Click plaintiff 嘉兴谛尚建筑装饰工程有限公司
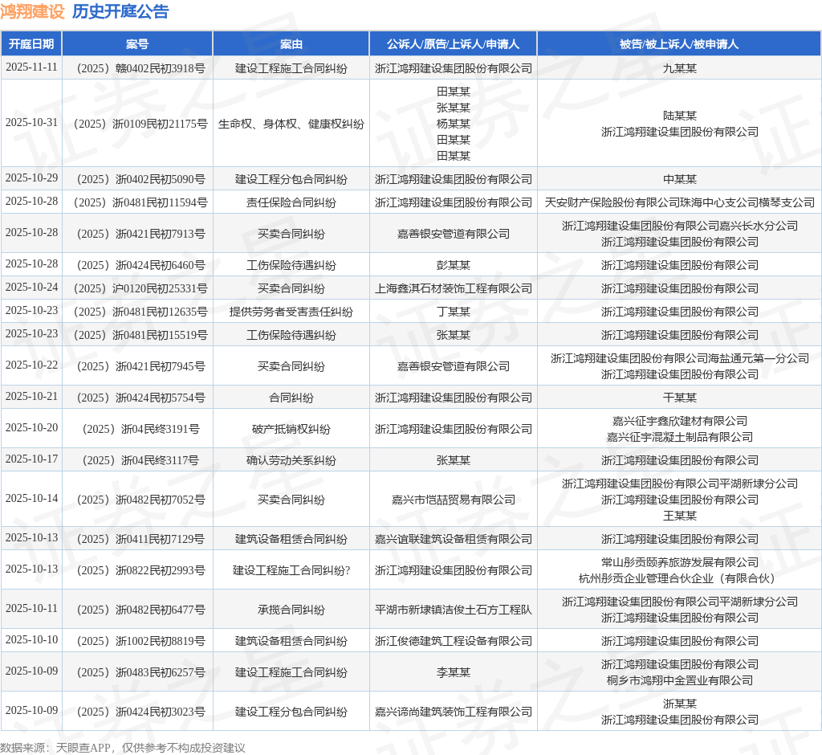This screenshot has width=822, height=755. coord(454,712)
